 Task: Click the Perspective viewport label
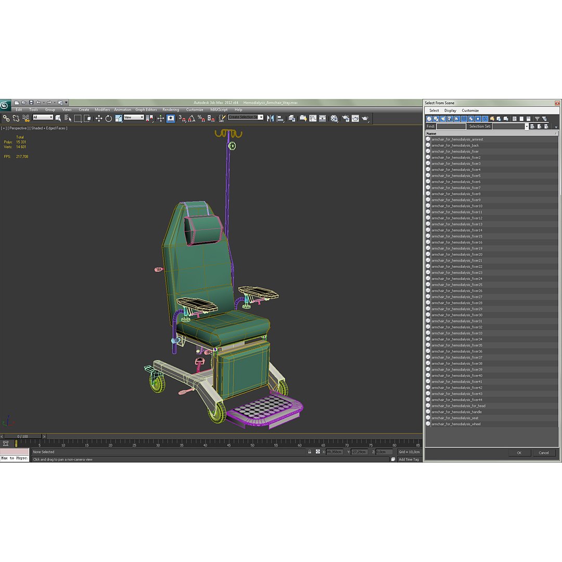(18, 128)
